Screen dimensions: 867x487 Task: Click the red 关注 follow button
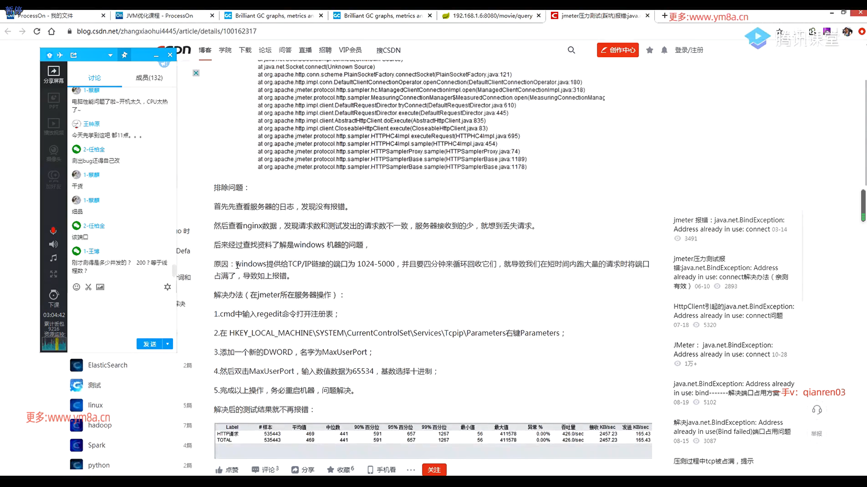[x=434, y=470]
